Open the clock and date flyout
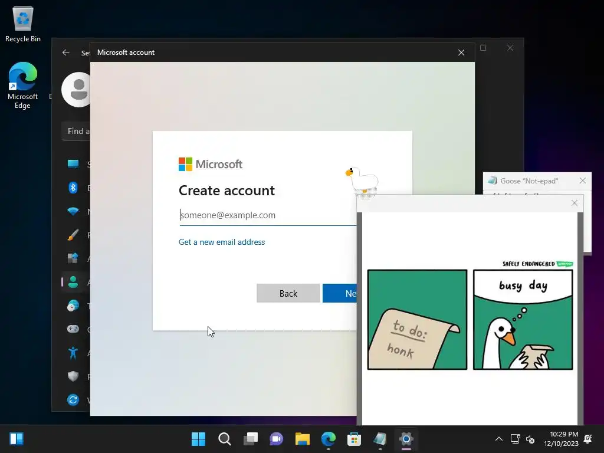This screenshot has width=604, height=453. click(x=562, y=439)
